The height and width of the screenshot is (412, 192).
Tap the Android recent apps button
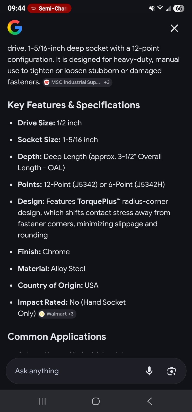tap(42, 401)
